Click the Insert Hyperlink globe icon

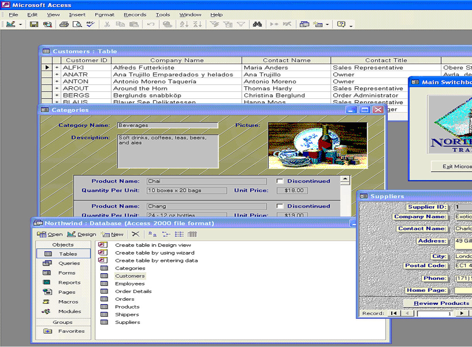point(167,24)
